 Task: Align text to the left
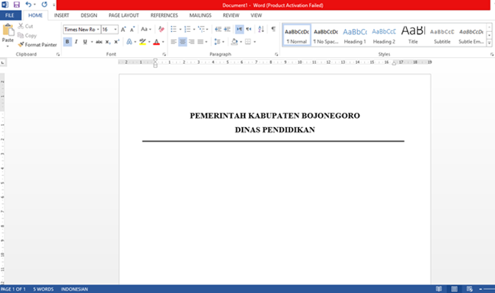pyautogui.click(x=174, y=42)
